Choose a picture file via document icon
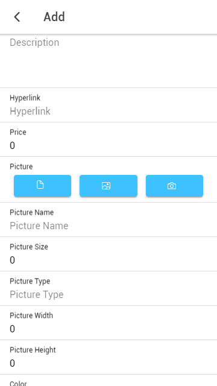 click(x=43, y=186)
